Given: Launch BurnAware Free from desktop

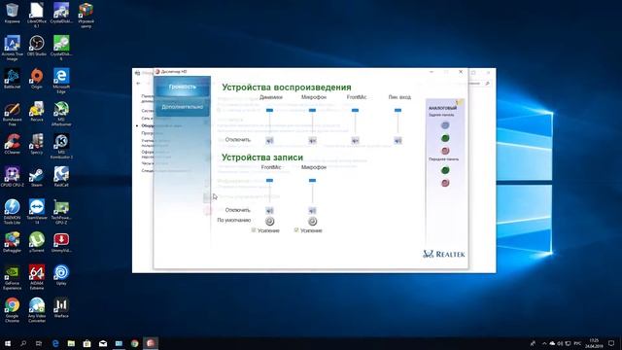Looking at the screenshot, I should [x=12, y=114].
